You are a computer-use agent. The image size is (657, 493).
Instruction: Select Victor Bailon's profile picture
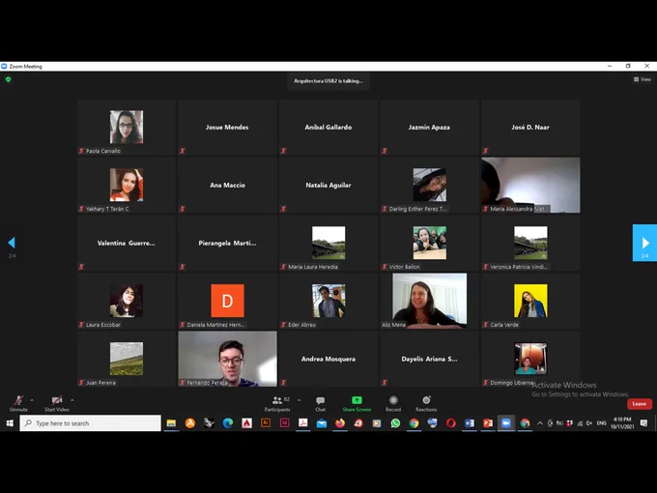[430, 243]
